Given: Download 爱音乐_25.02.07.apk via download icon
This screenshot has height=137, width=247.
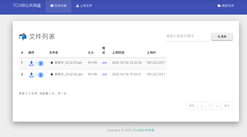Looking at the screenshot, I should tap(32, 63).
